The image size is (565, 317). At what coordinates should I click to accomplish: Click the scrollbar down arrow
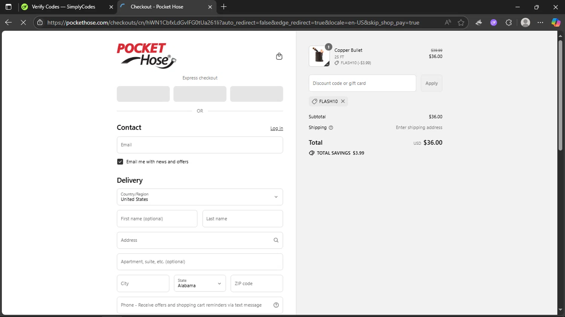560,310
